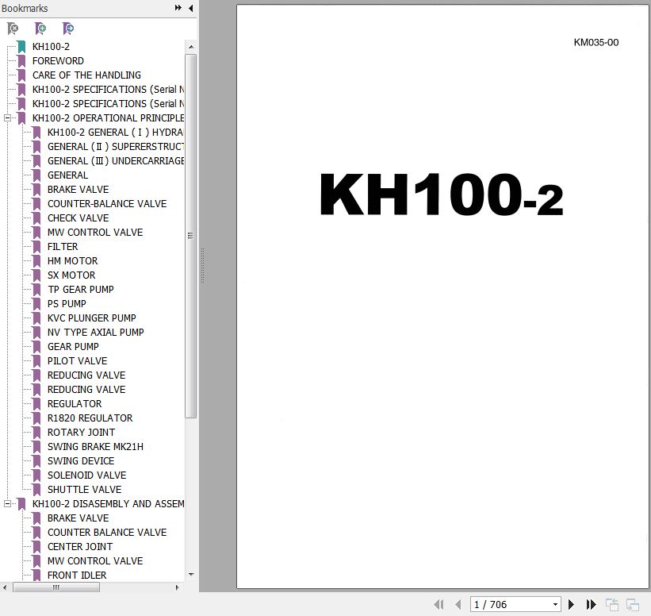
Task: Click bookmarks vertical scrollbar down arrow
Action: click(191, 575)
